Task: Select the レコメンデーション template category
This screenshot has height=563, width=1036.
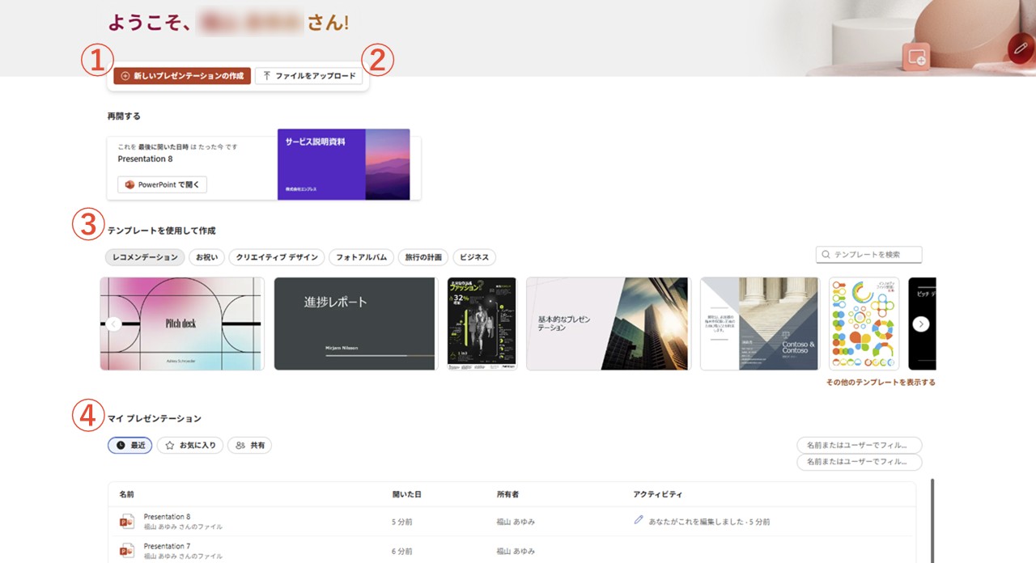Action: click(145, 257)
